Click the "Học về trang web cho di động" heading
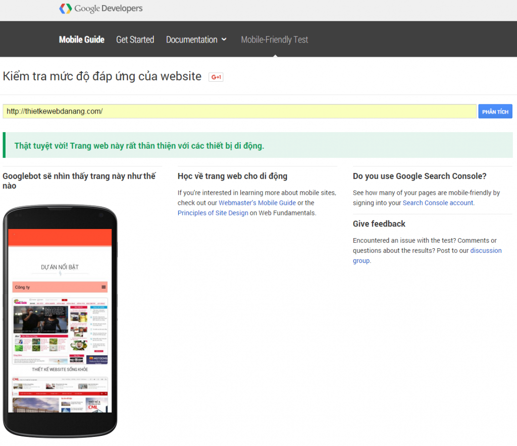Screen dimensions: 517x446 tap(232, 176)
